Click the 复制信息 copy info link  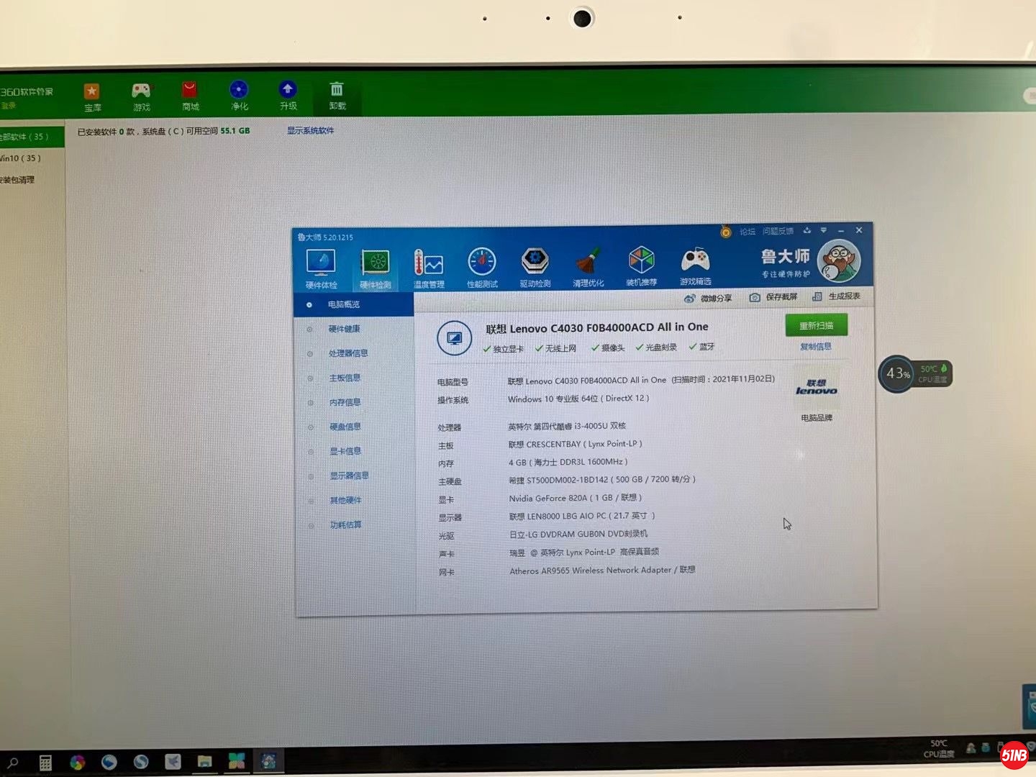816,347
